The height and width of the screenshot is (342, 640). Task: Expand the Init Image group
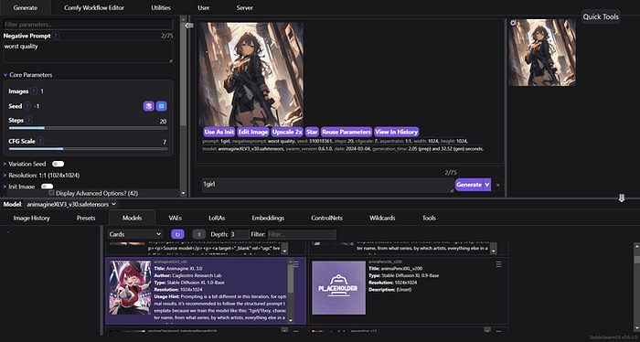point(5,187)
